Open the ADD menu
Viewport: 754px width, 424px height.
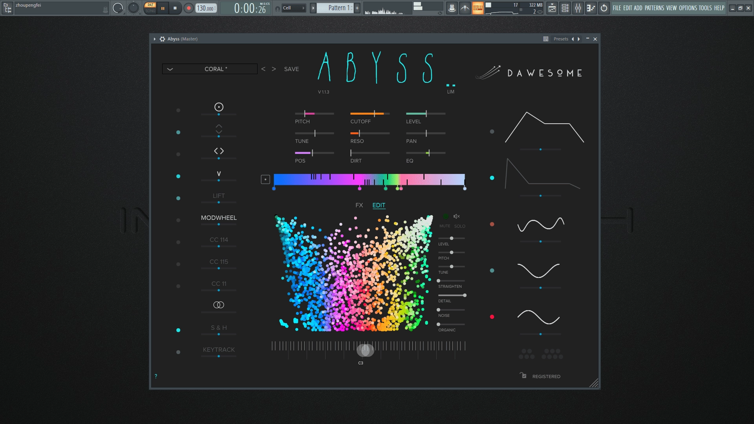(x=638, y=8)
